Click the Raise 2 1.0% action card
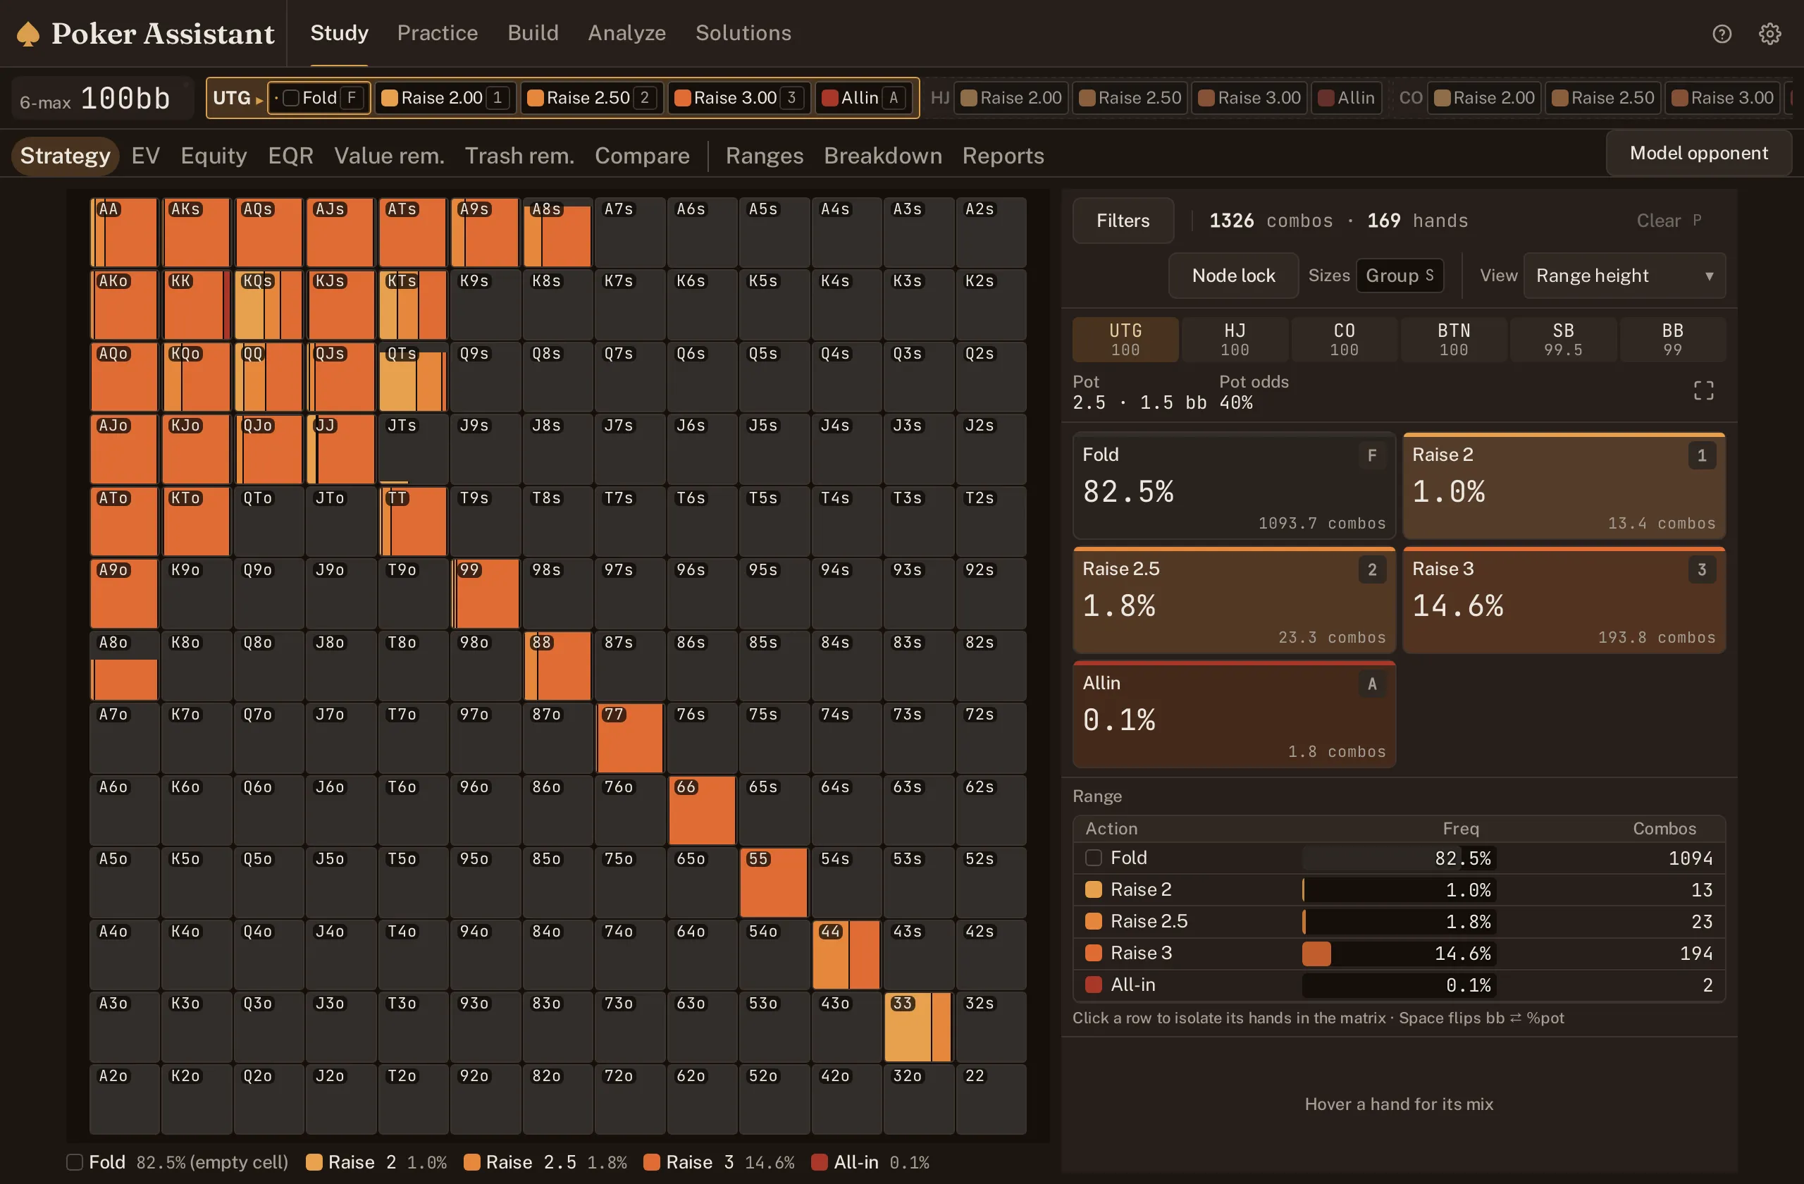The height and width of the screenshot is (1184, 1804). tap(1564, 486)
